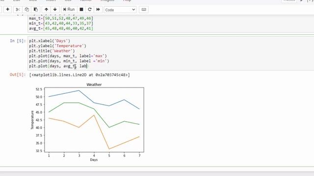Click the plt.xlabel('Days') code line
Screen dimensions: 314x176
50,41
